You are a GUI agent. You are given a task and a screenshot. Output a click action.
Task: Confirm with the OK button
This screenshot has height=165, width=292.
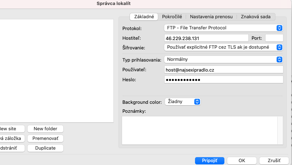(x=242, y=161)
